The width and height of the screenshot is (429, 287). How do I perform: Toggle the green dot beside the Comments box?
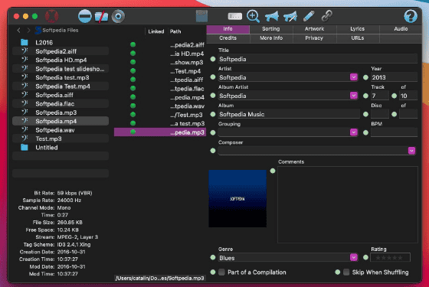coord(273,171)
